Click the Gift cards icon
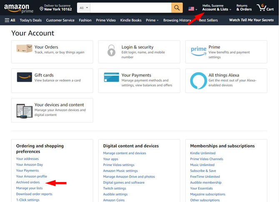The height and width of the screenshot is (202, 279). pyautogui.click(x=25, y=77)
